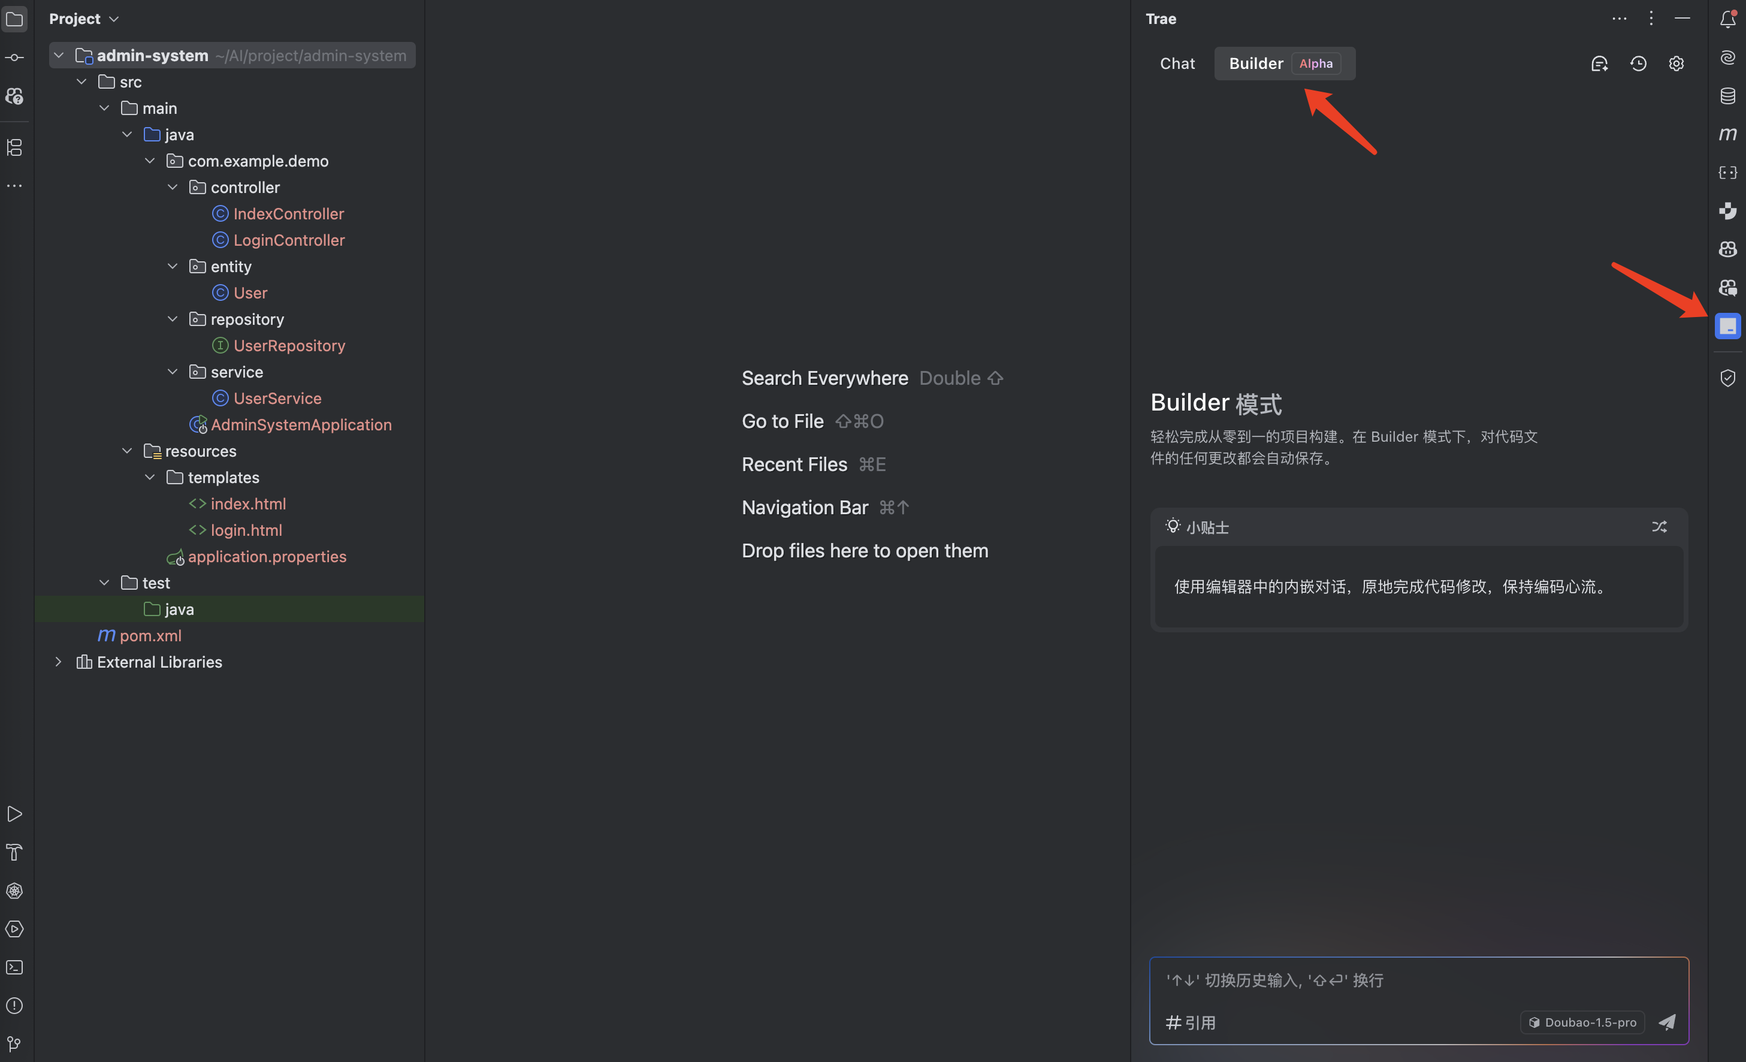Image resolution: width=1746 pixels, height=1062 pixels.
Task: Click the chat history clock icon
Action: pos(1638,64)
